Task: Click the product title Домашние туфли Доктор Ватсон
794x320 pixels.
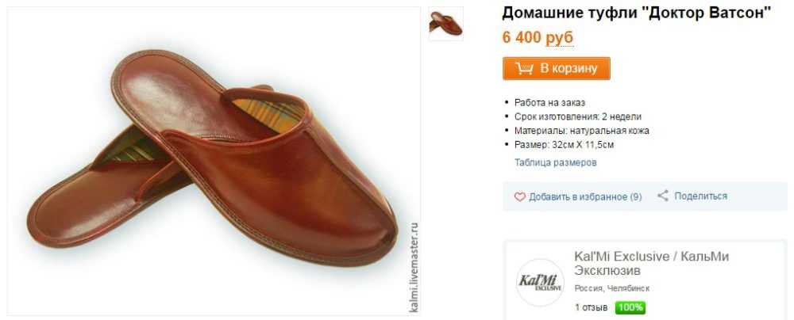Action: click(637, 13)
